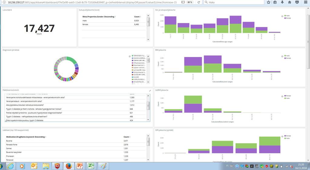Viewport: 310px width, 170px height.
Task: Open the downloads arrow icon
Action: coord(282,2)
